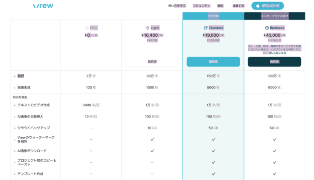Viewport: 314px width, 180px height.
Task: Click the Standard plan rocket icon
Action: coord(206,28)
